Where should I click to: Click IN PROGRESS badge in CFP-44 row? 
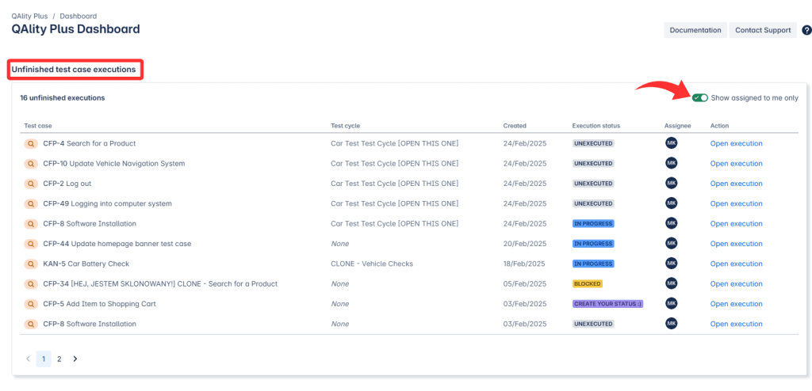point(593,244)
